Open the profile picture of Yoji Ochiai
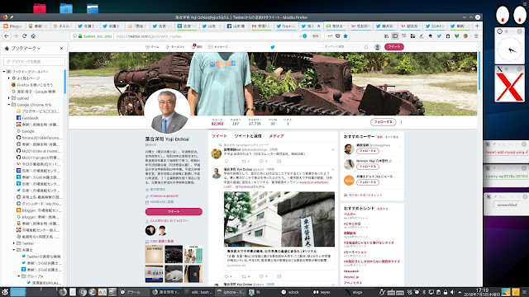The width and height of the screenshot is (529, 297). [x=167, y=111]
